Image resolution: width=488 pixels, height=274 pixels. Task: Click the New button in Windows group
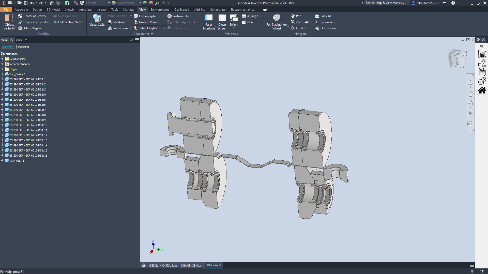coord(248,22)
